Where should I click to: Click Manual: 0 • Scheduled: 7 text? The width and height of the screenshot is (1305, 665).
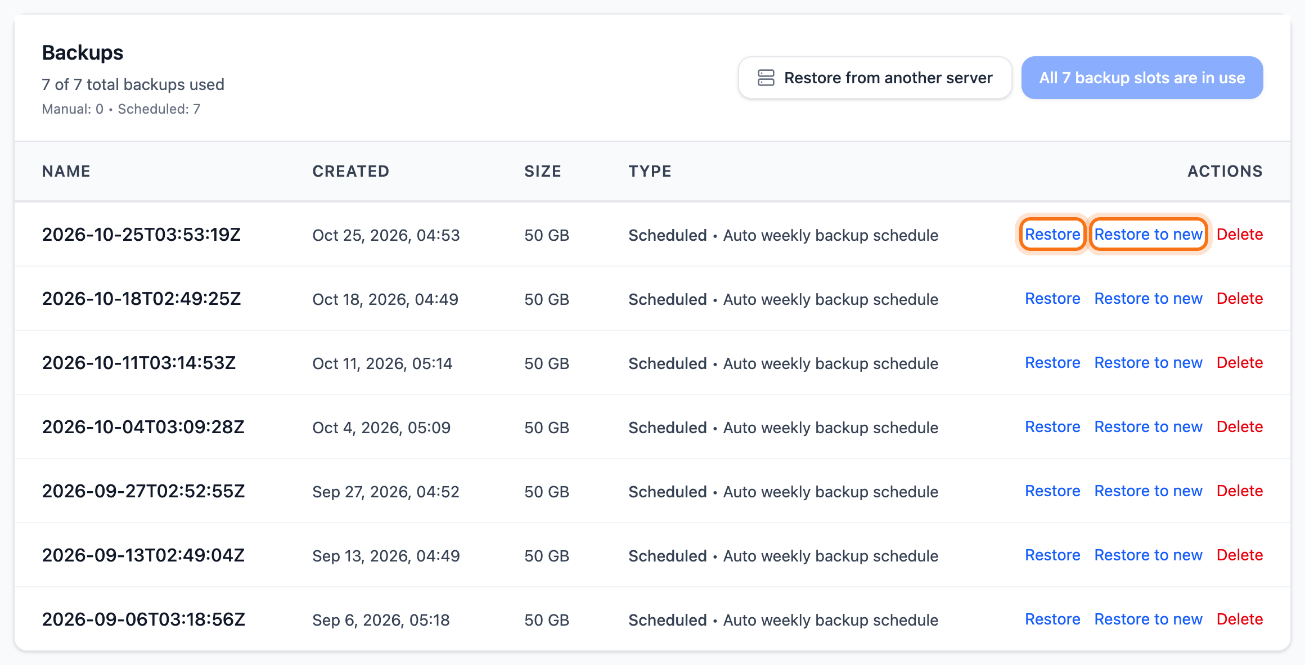click(121, 109)
